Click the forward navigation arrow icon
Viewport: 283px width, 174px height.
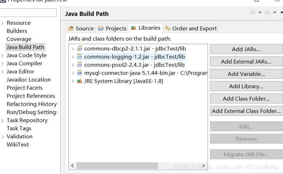[267, 13]
